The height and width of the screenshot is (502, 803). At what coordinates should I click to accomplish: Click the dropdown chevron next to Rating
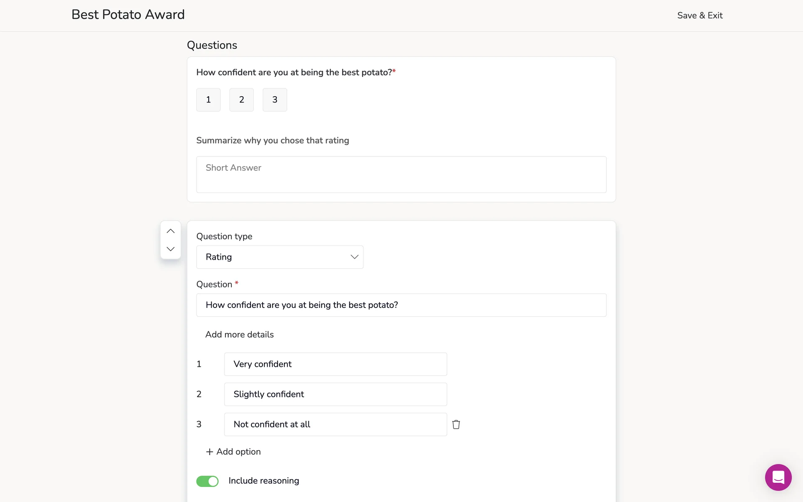coord(354,257)
